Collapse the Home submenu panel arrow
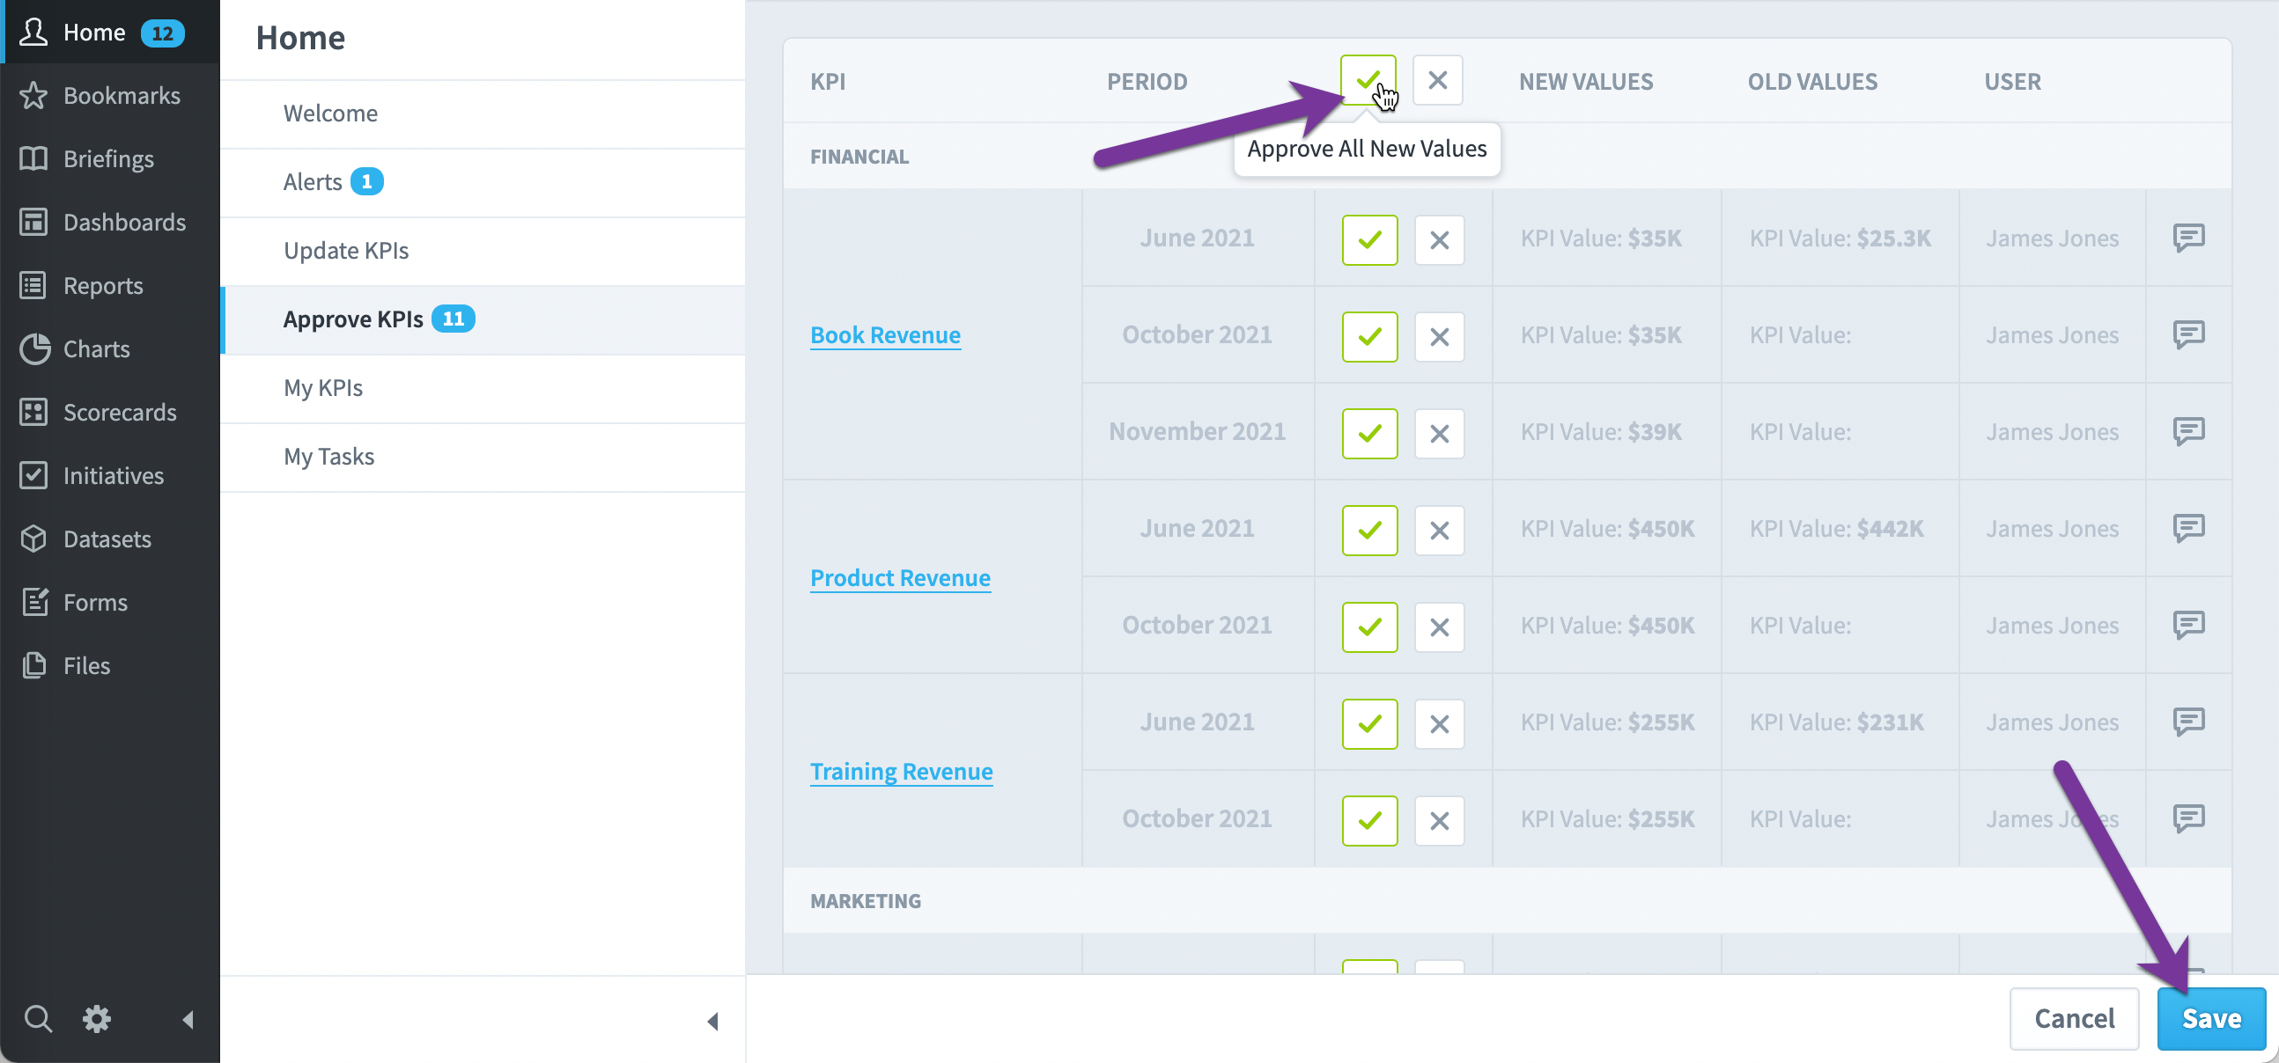This screenshot has height=1063, width=2279. point(712,1022)
